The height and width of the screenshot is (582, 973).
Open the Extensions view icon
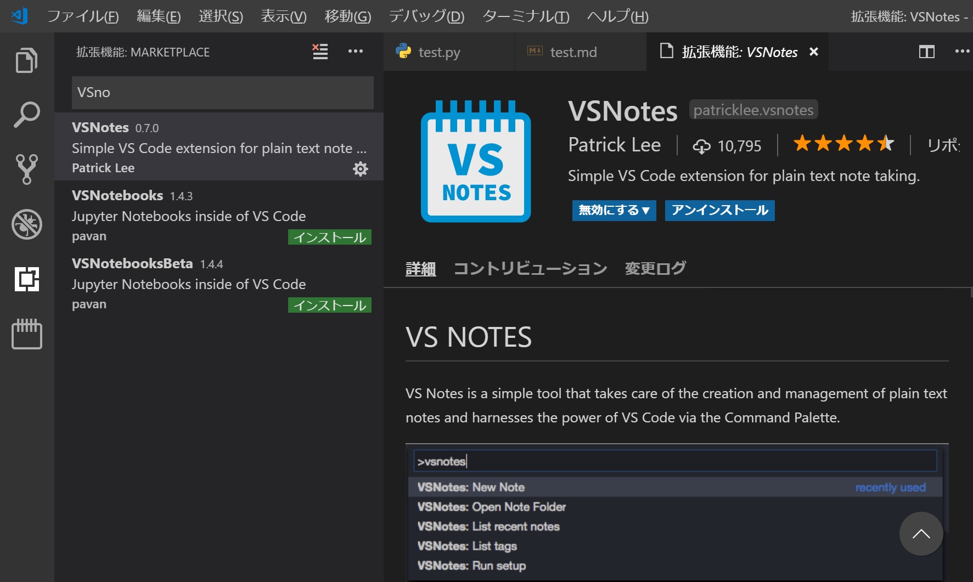pos(26,280)
